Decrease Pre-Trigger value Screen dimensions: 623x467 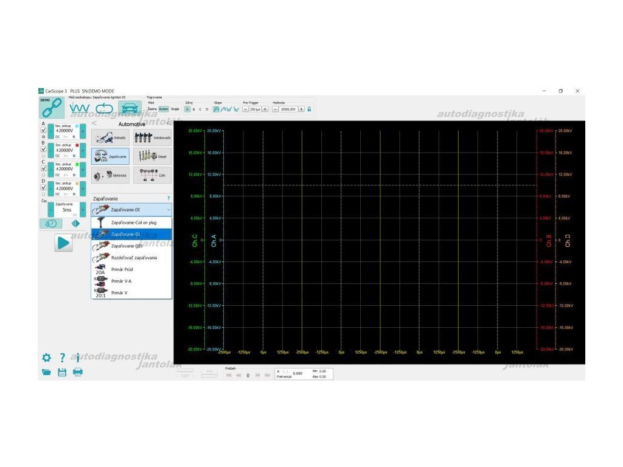[245, 109]
